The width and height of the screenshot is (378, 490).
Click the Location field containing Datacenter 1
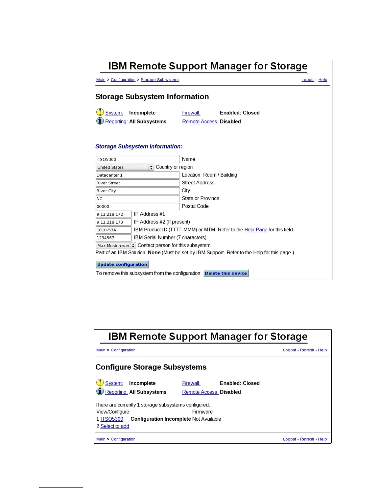coord(138,175)
